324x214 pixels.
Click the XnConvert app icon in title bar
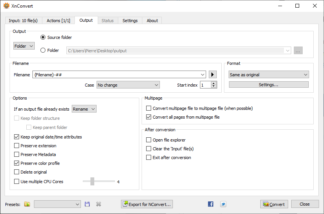6,6
